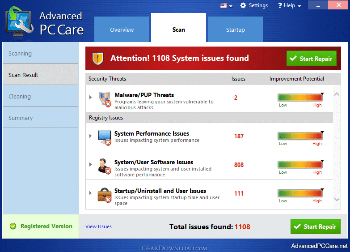Click the Malware/PUP Threats issue count 2
Screen dimensions: 350x252
click(x=236, y=98)
